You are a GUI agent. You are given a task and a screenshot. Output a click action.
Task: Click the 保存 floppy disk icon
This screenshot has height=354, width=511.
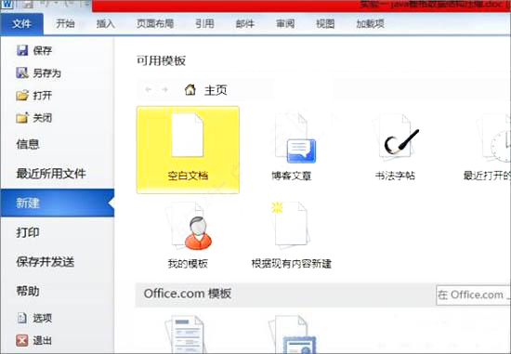pos(22,50)
